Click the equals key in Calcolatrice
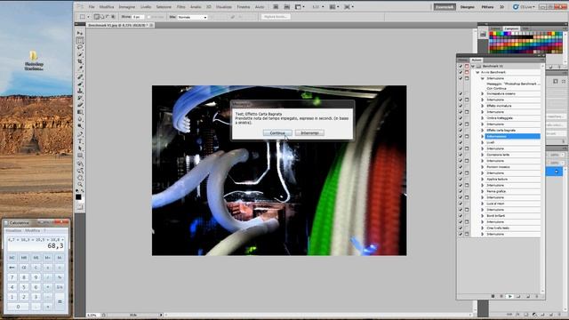Image resolution: width=569 pixels, height=320 pixels. coord(60,301)
